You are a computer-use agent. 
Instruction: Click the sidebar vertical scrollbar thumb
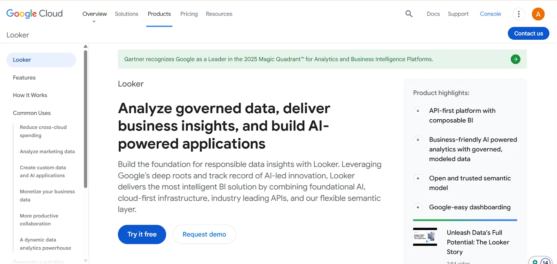point(86,119)
